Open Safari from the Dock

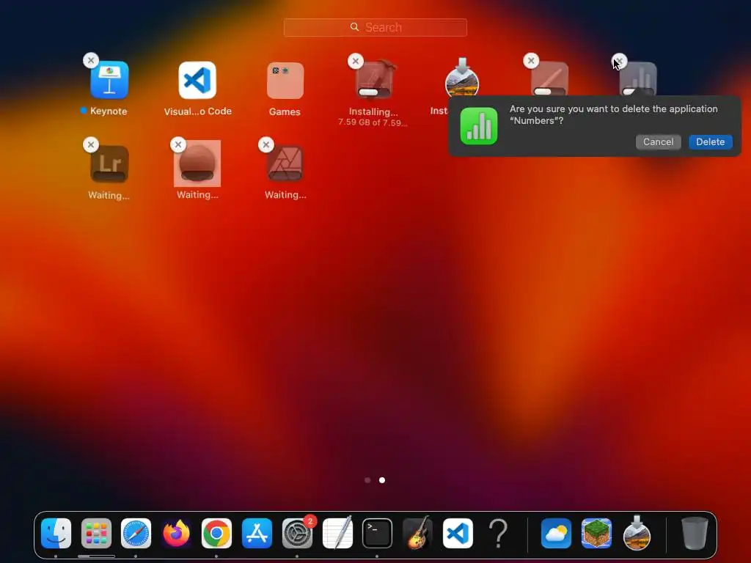(136, 533)
